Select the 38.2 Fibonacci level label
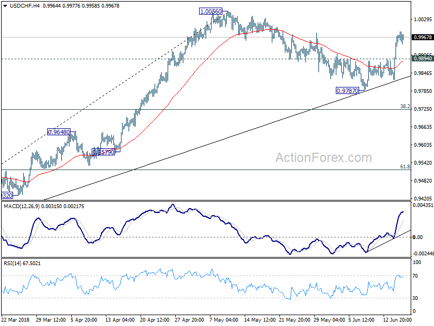Screen dimensions: 434x326 [x=405, y=106]
